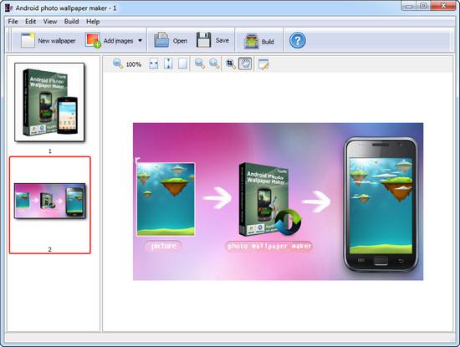Expand the Add images dropdown arrow
Image resolution: width=460 pixels, height=347 pixels.
point(140,40)
